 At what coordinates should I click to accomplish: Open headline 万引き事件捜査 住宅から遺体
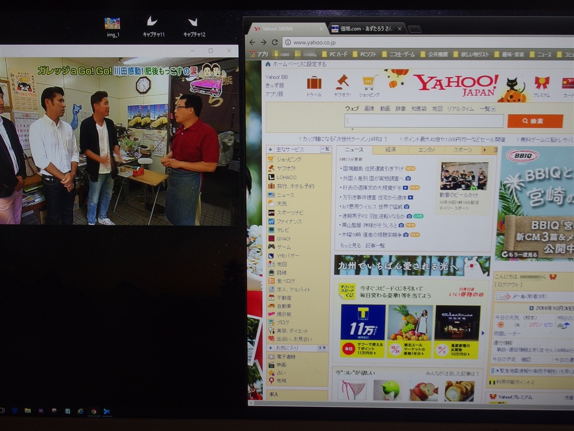[x=374, y=197]
